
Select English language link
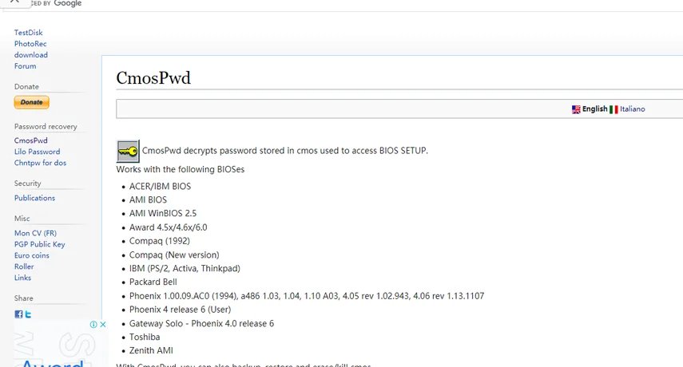click(594, 109)
